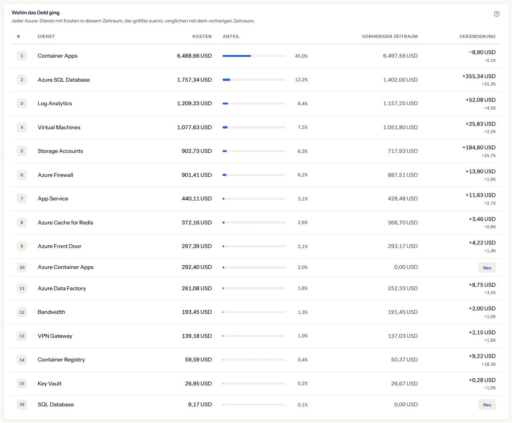Select the Azure SQL Database row name
This screenshot has width=512, height=423.
pos(64,80)
